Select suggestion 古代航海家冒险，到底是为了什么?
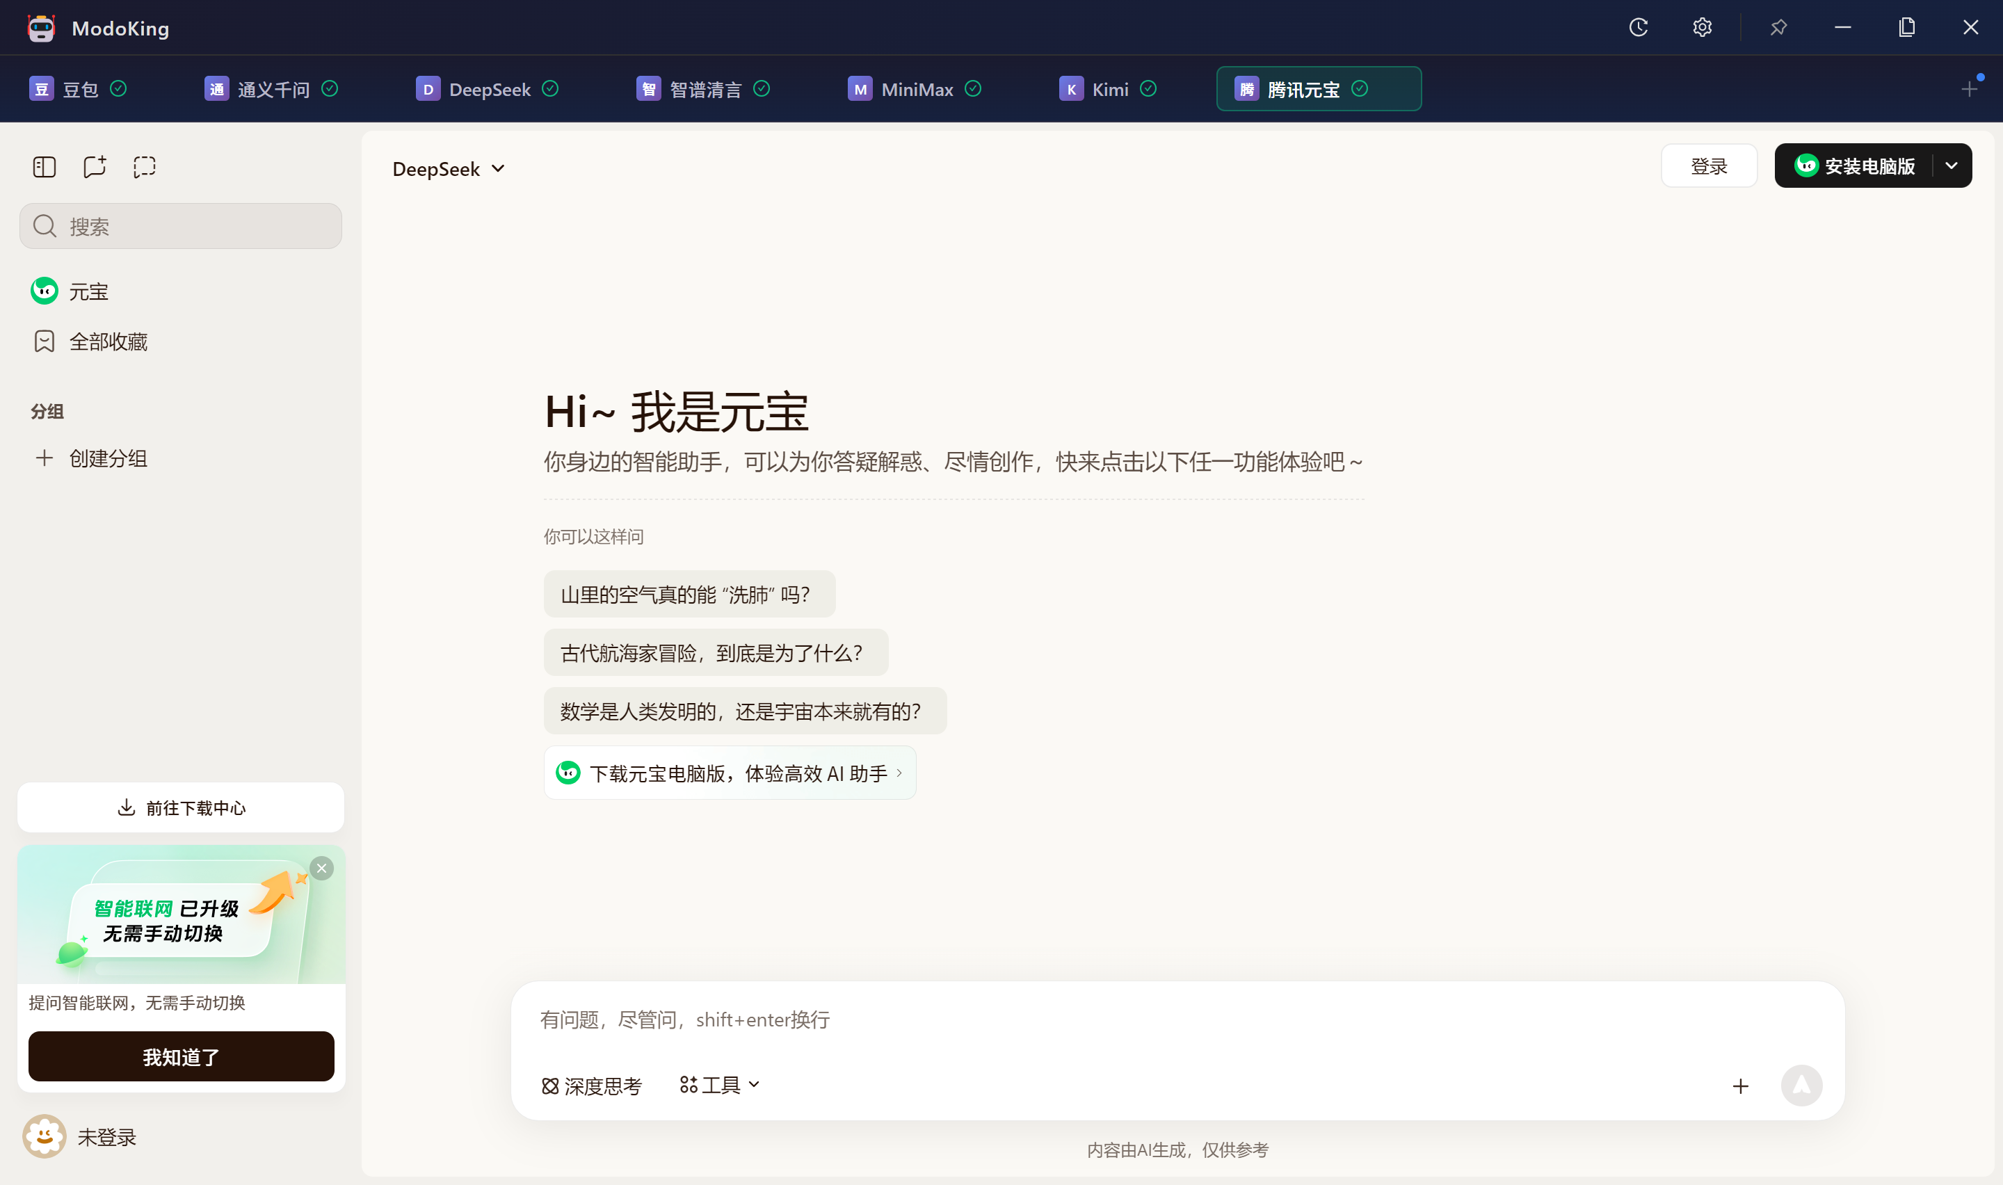Viewport: 2003px width, 1185px height. tap(715, 652)
